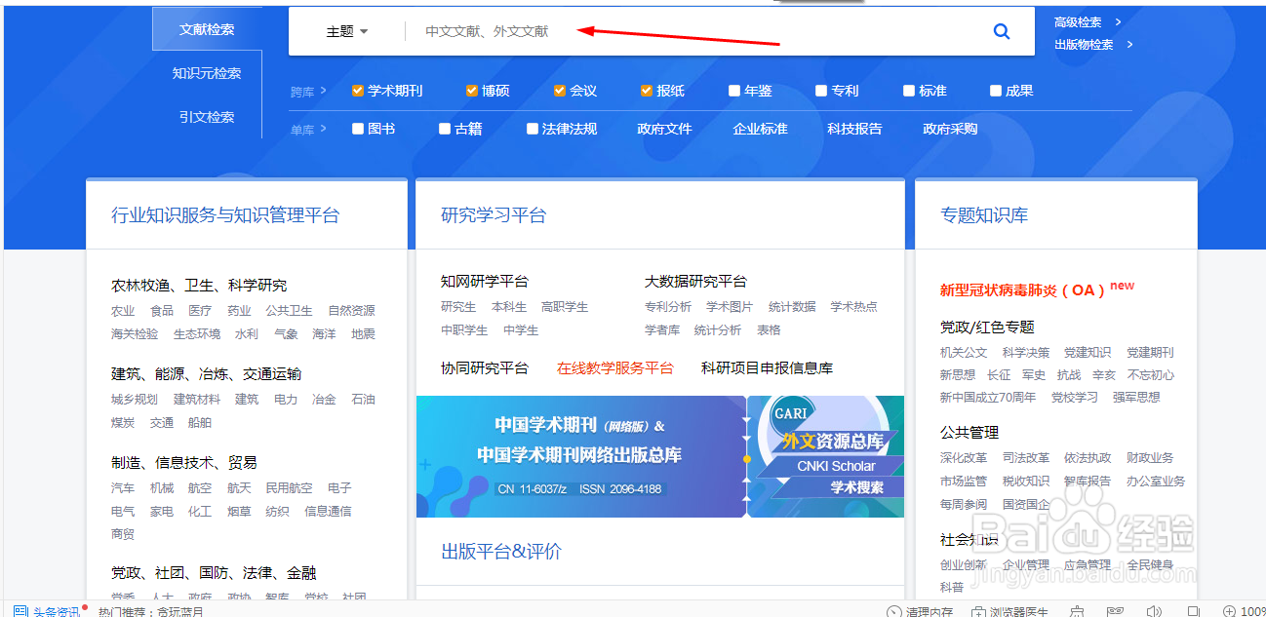
Task: Expand 出版物检索 publication search arrow
Action: tap(1129, 44)
